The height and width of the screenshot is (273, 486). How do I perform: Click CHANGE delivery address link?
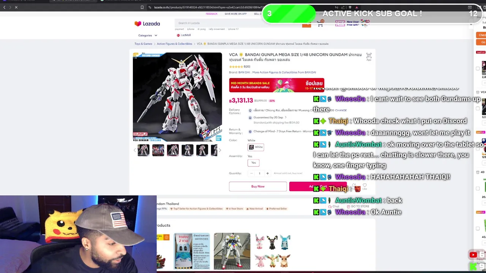tap(341, 110)
